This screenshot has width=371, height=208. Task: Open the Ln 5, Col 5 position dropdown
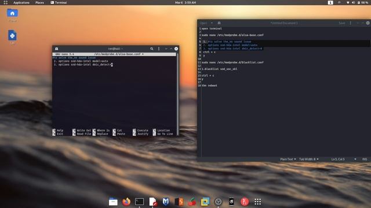point(344,159)
